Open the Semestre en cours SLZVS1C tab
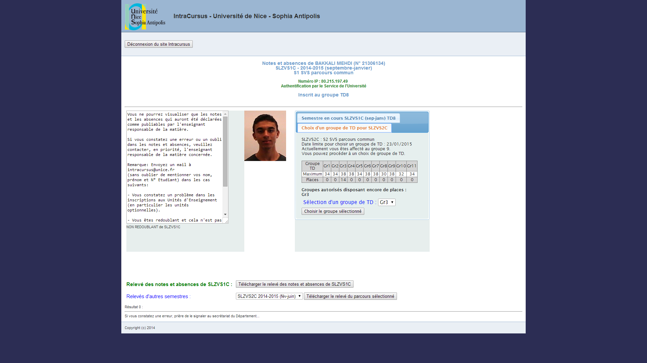The height and width of the screenshot is (363, 647). [x=348, y=118]
